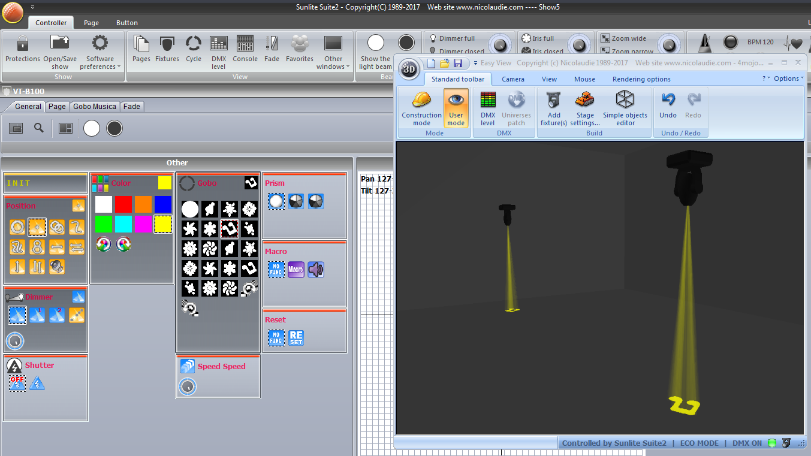This screenshot has height=456, width=811.
Task: Pick the cyan color swatch
Action: pos(123,224)
